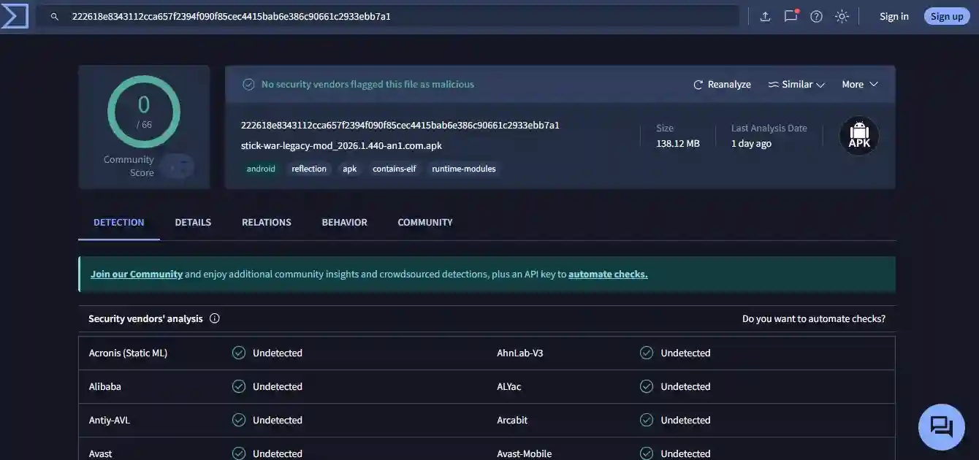Click the 138.12 MB size value
The width and height of the screenshot is (979, 460).
[x=678, y=143]
